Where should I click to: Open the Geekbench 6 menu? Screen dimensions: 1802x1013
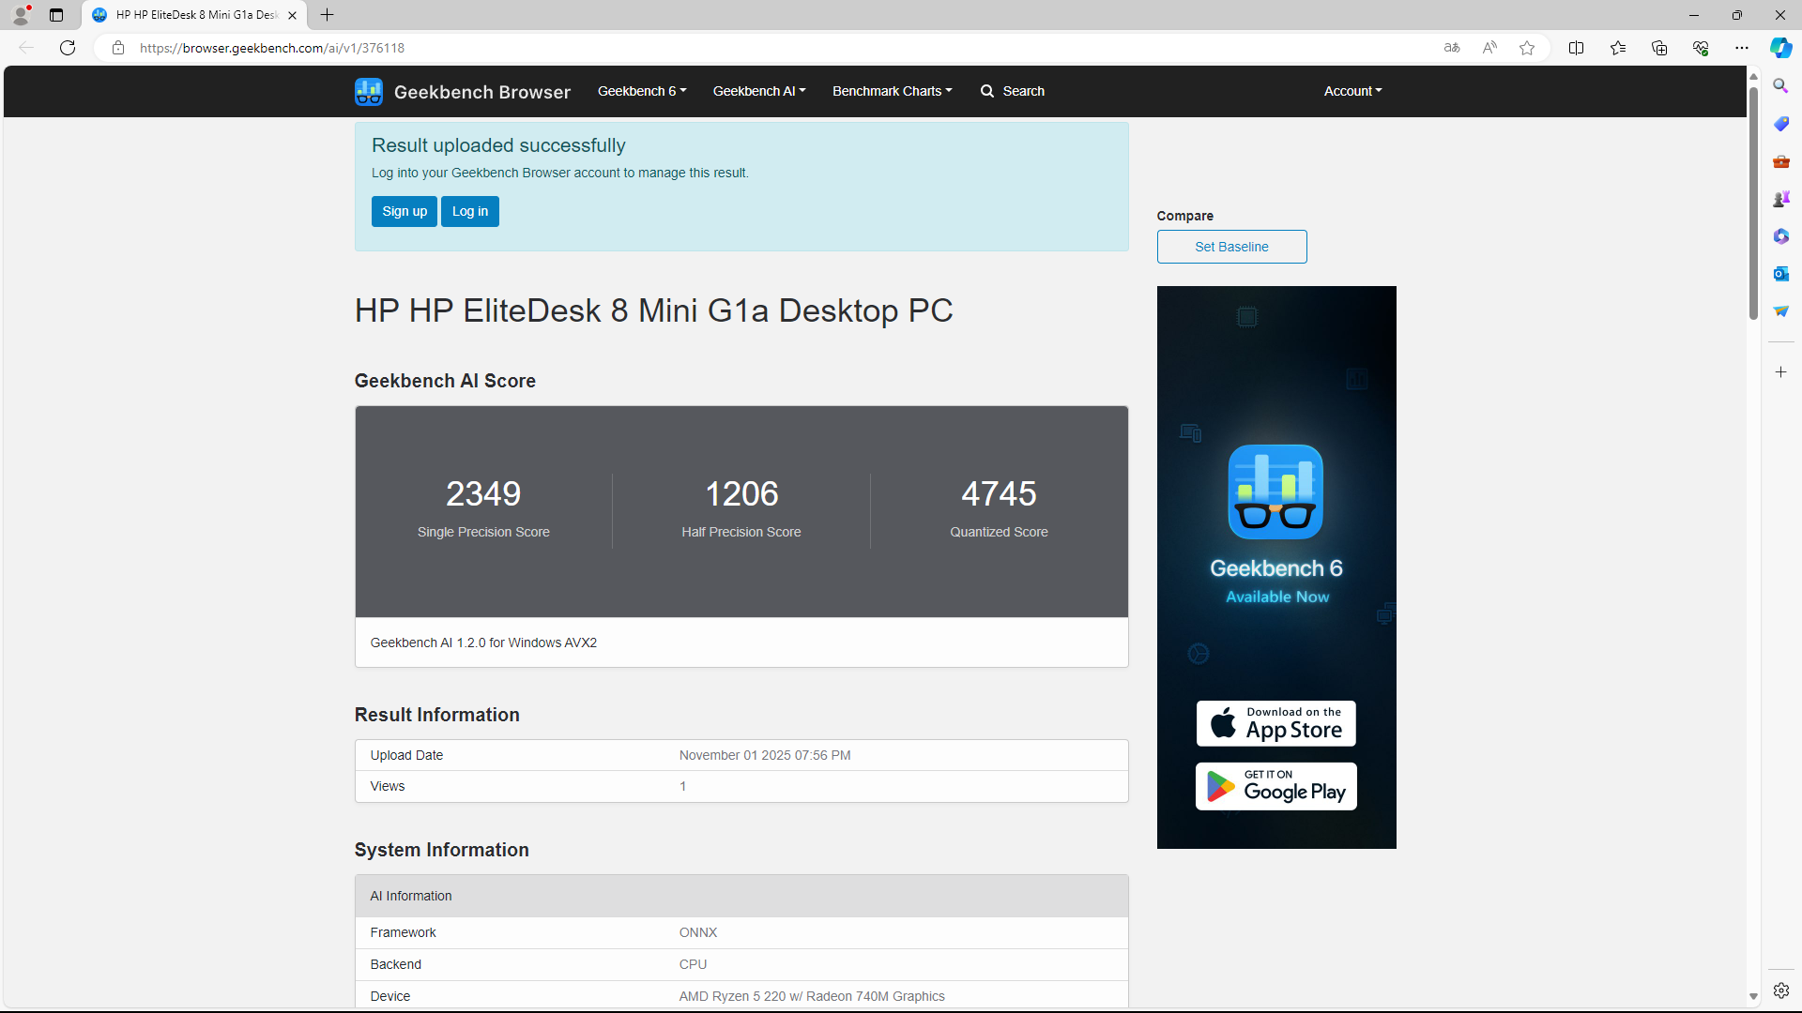[x=641, y=91]
